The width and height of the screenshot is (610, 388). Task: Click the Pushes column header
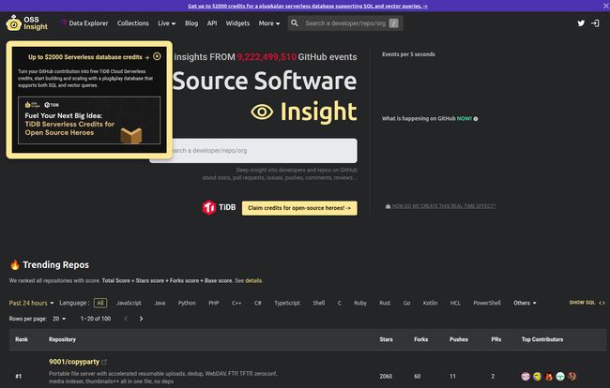coord(459,339)
